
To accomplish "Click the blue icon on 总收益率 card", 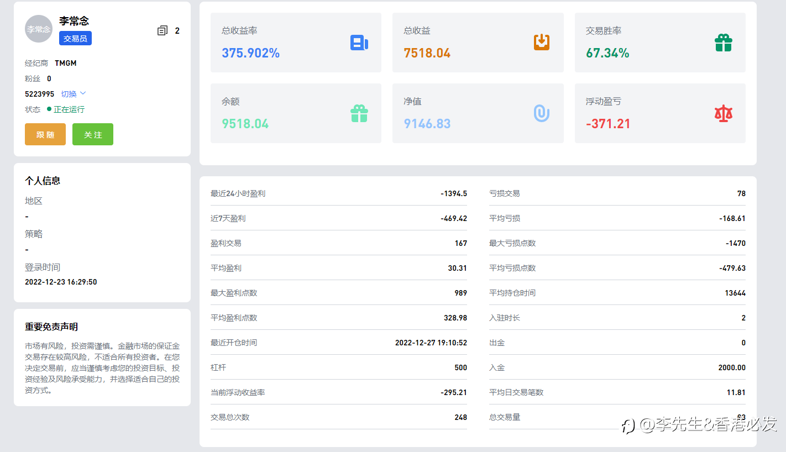I will click(359, 43).
